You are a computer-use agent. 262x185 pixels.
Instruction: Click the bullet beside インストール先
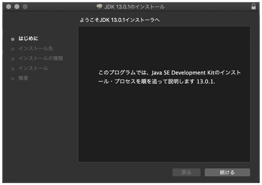pyautogui.click(x=13, y=49)
